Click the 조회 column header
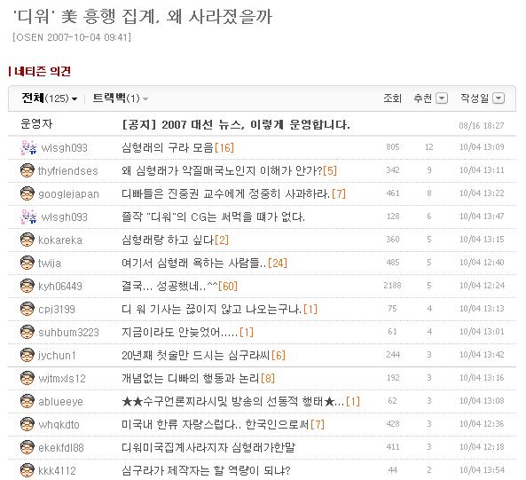The width and height of the screenshot is (526, 480). click(x=392, y=98)
